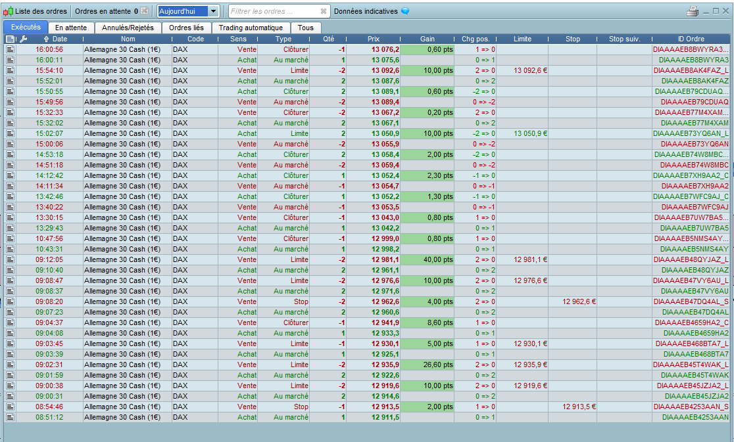Click row icon for 08:51:12 order
This screenshot has height=442, width=734.
10,417
